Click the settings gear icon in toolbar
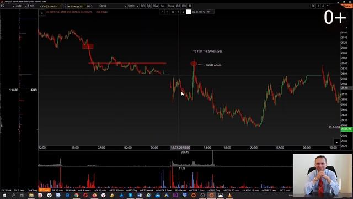This screenshot has height=199, width=353. point(190,6)
